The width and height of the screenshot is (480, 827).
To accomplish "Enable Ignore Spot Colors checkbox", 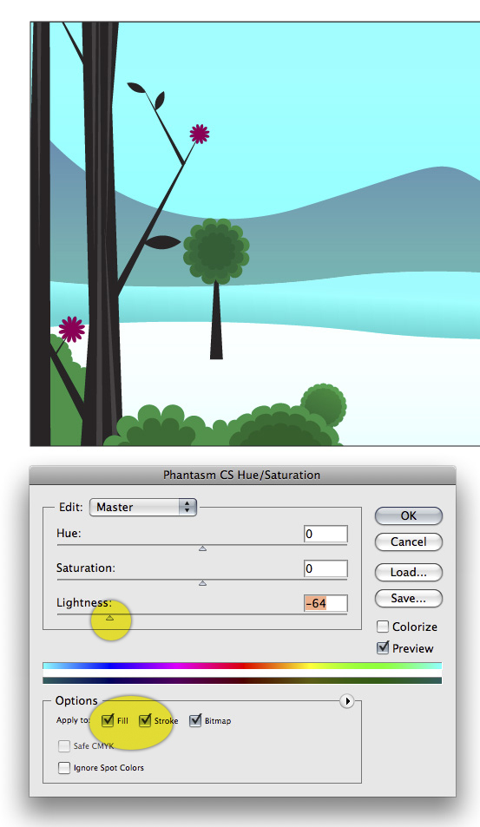I will coord(64,767).
